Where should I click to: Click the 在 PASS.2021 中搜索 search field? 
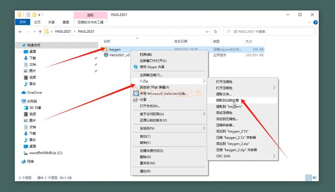click(269, 31)
